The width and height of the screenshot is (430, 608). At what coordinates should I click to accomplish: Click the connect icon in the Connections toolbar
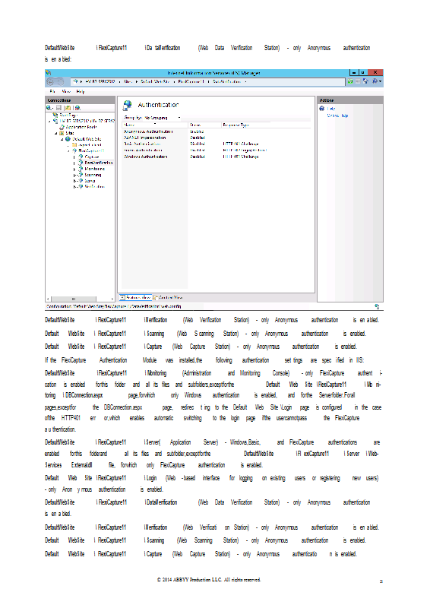click(x=49, y=108)
